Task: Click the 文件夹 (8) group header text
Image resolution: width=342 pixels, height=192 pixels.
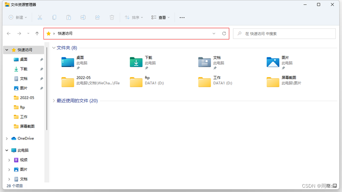Action: pos(67,48)
